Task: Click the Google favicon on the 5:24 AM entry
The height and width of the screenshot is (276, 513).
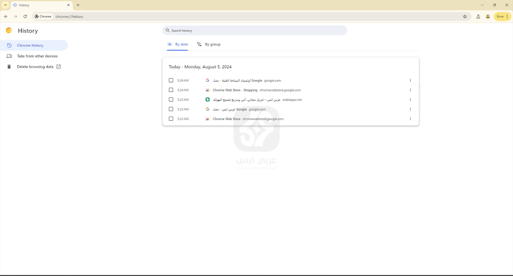Action: [x=208, y=80]
